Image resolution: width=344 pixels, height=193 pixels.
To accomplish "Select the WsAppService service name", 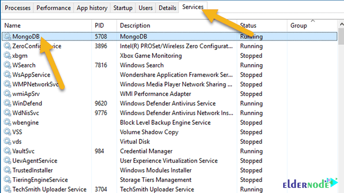I will [31, 75].
